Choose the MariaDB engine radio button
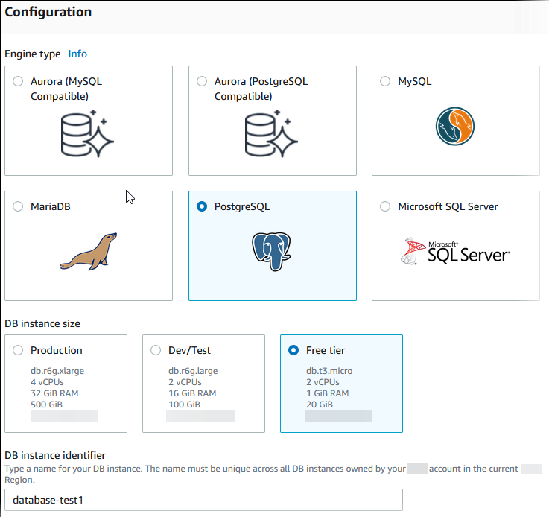Viewport: 549px width, 517px height. coord(18,207)
